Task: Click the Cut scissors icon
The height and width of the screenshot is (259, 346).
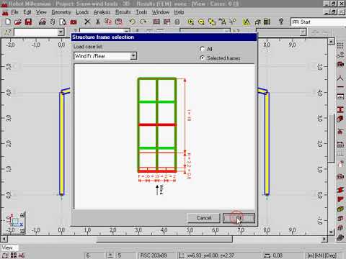Action: [x=98, y=22]
